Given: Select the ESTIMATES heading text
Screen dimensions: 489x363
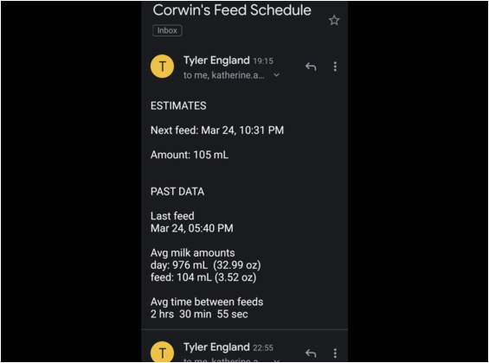Looking at the screenshot, I should point(178,105).
